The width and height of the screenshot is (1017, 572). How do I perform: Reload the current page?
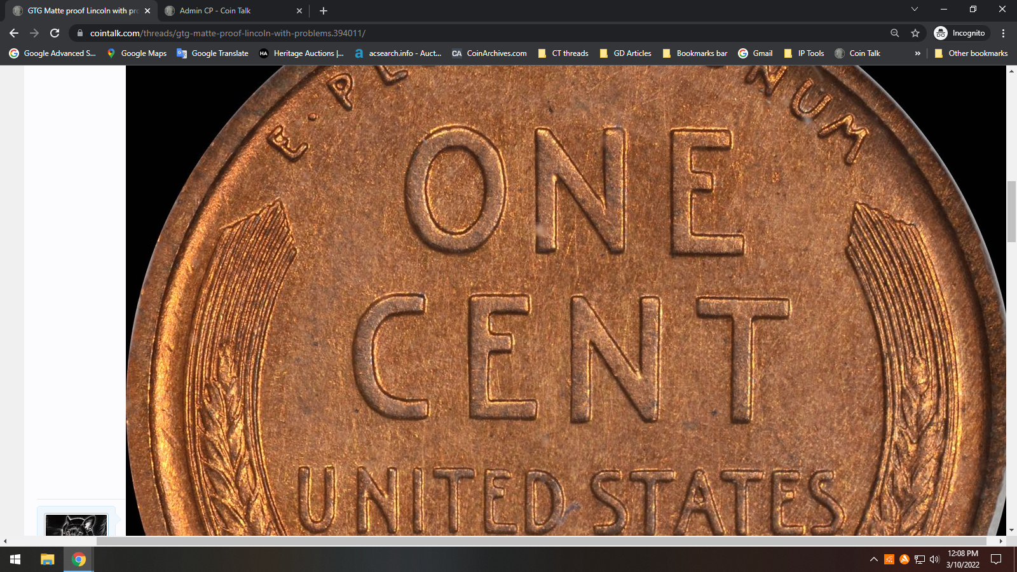(55, 33)
